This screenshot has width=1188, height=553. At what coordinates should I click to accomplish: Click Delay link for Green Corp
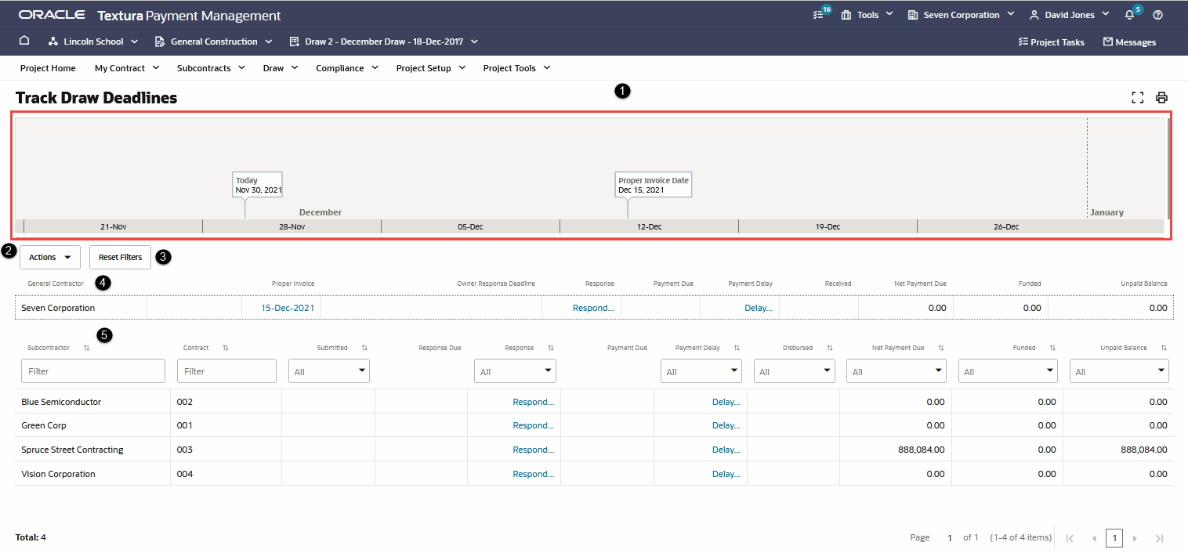tap(726, 425)
